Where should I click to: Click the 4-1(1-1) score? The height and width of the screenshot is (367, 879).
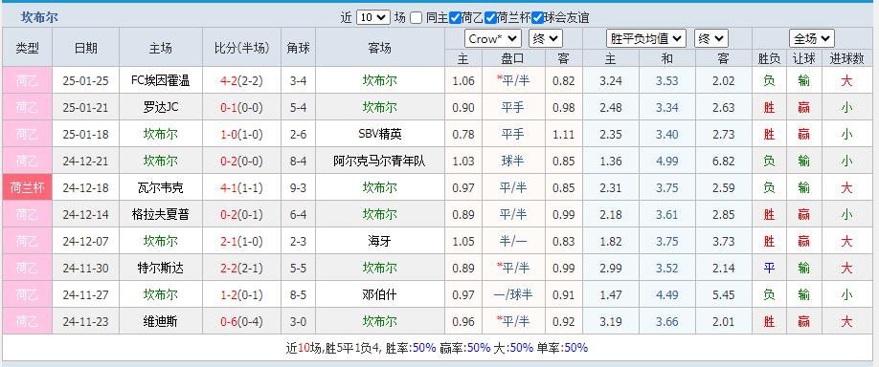[241, 188]
